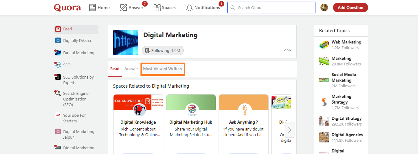This screenshot has height=154, width=418.
Task: Open Digitally Diksha space in sidebar
Action: tap(76, 41)
